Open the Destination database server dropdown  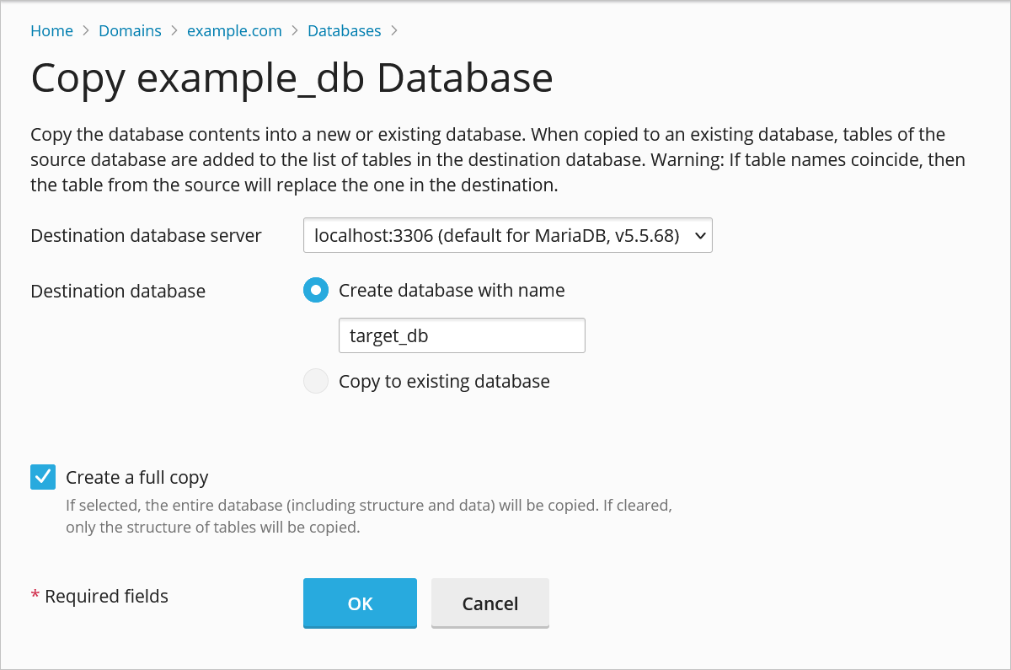507,236
